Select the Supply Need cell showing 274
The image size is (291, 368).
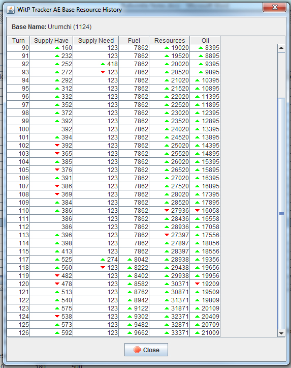pyautogui.click(x=96, y=260)
